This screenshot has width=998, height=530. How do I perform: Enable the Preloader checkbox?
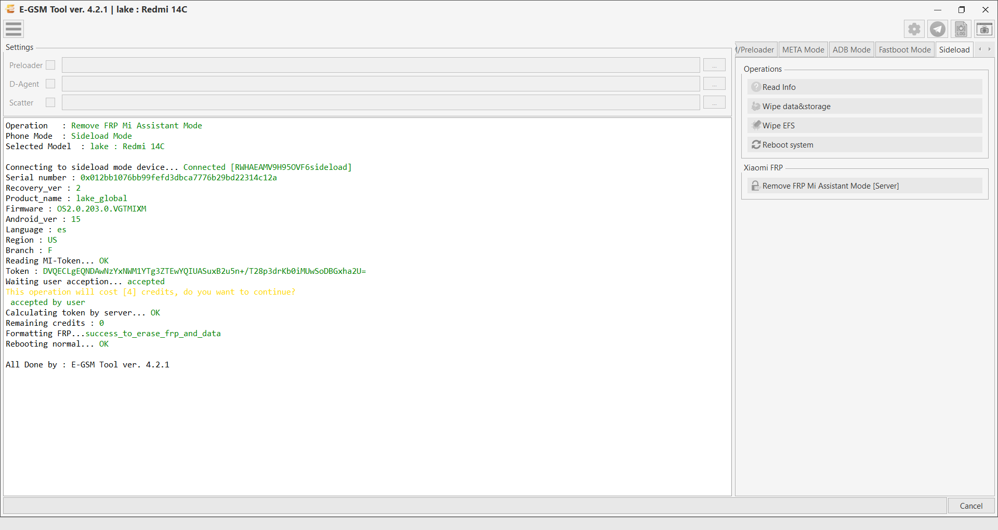point(50,65)
